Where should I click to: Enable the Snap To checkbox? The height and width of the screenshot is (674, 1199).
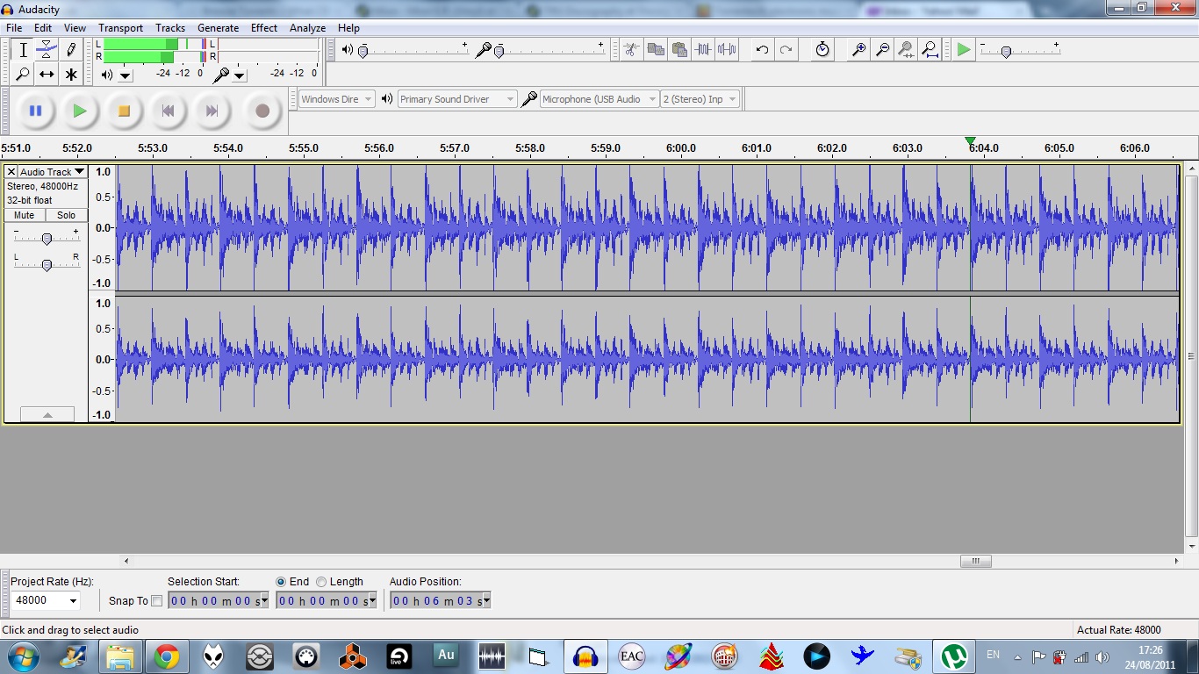click(x=157, y=601)
